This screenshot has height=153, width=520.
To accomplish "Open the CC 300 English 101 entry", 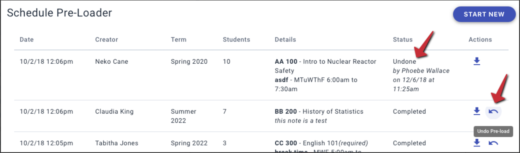I will pyautogui.click(x=321, y=143).
